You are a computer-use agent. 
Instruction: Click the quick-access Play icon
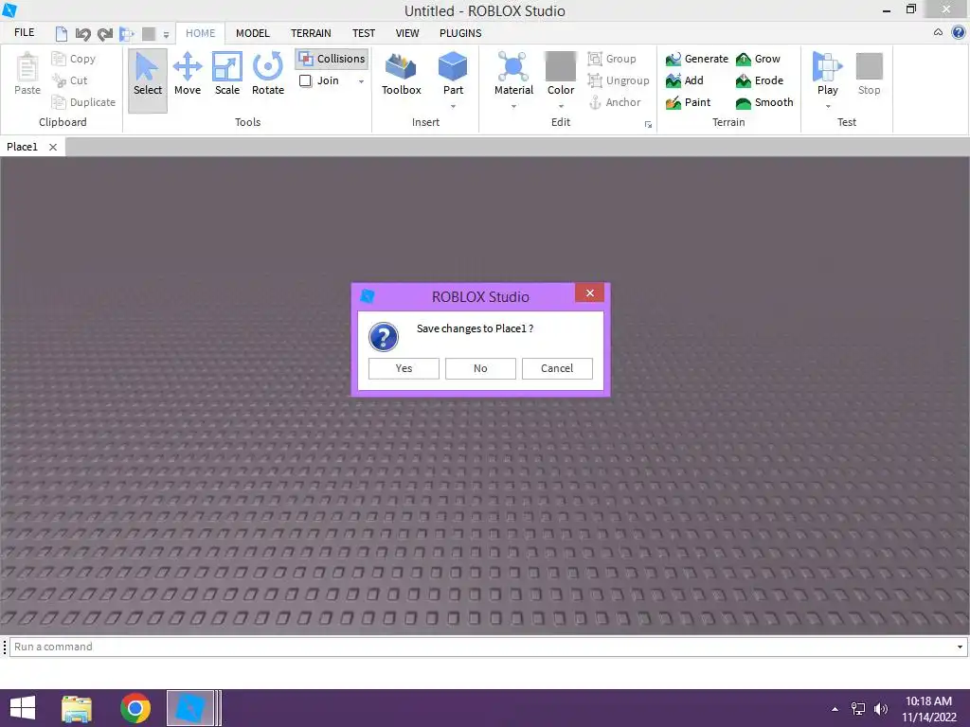coord(127,33)
